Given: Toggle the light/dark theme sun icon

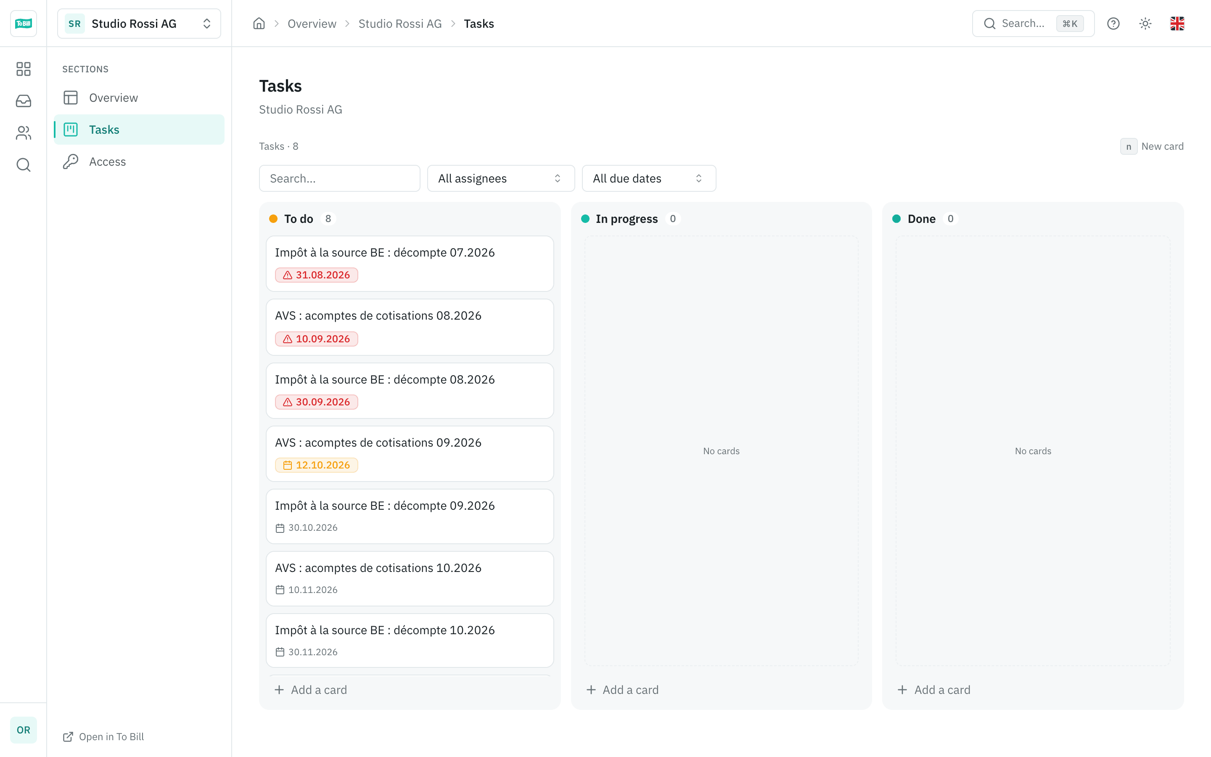Looking at the screenshot, I should click(x=1145, y=24).
